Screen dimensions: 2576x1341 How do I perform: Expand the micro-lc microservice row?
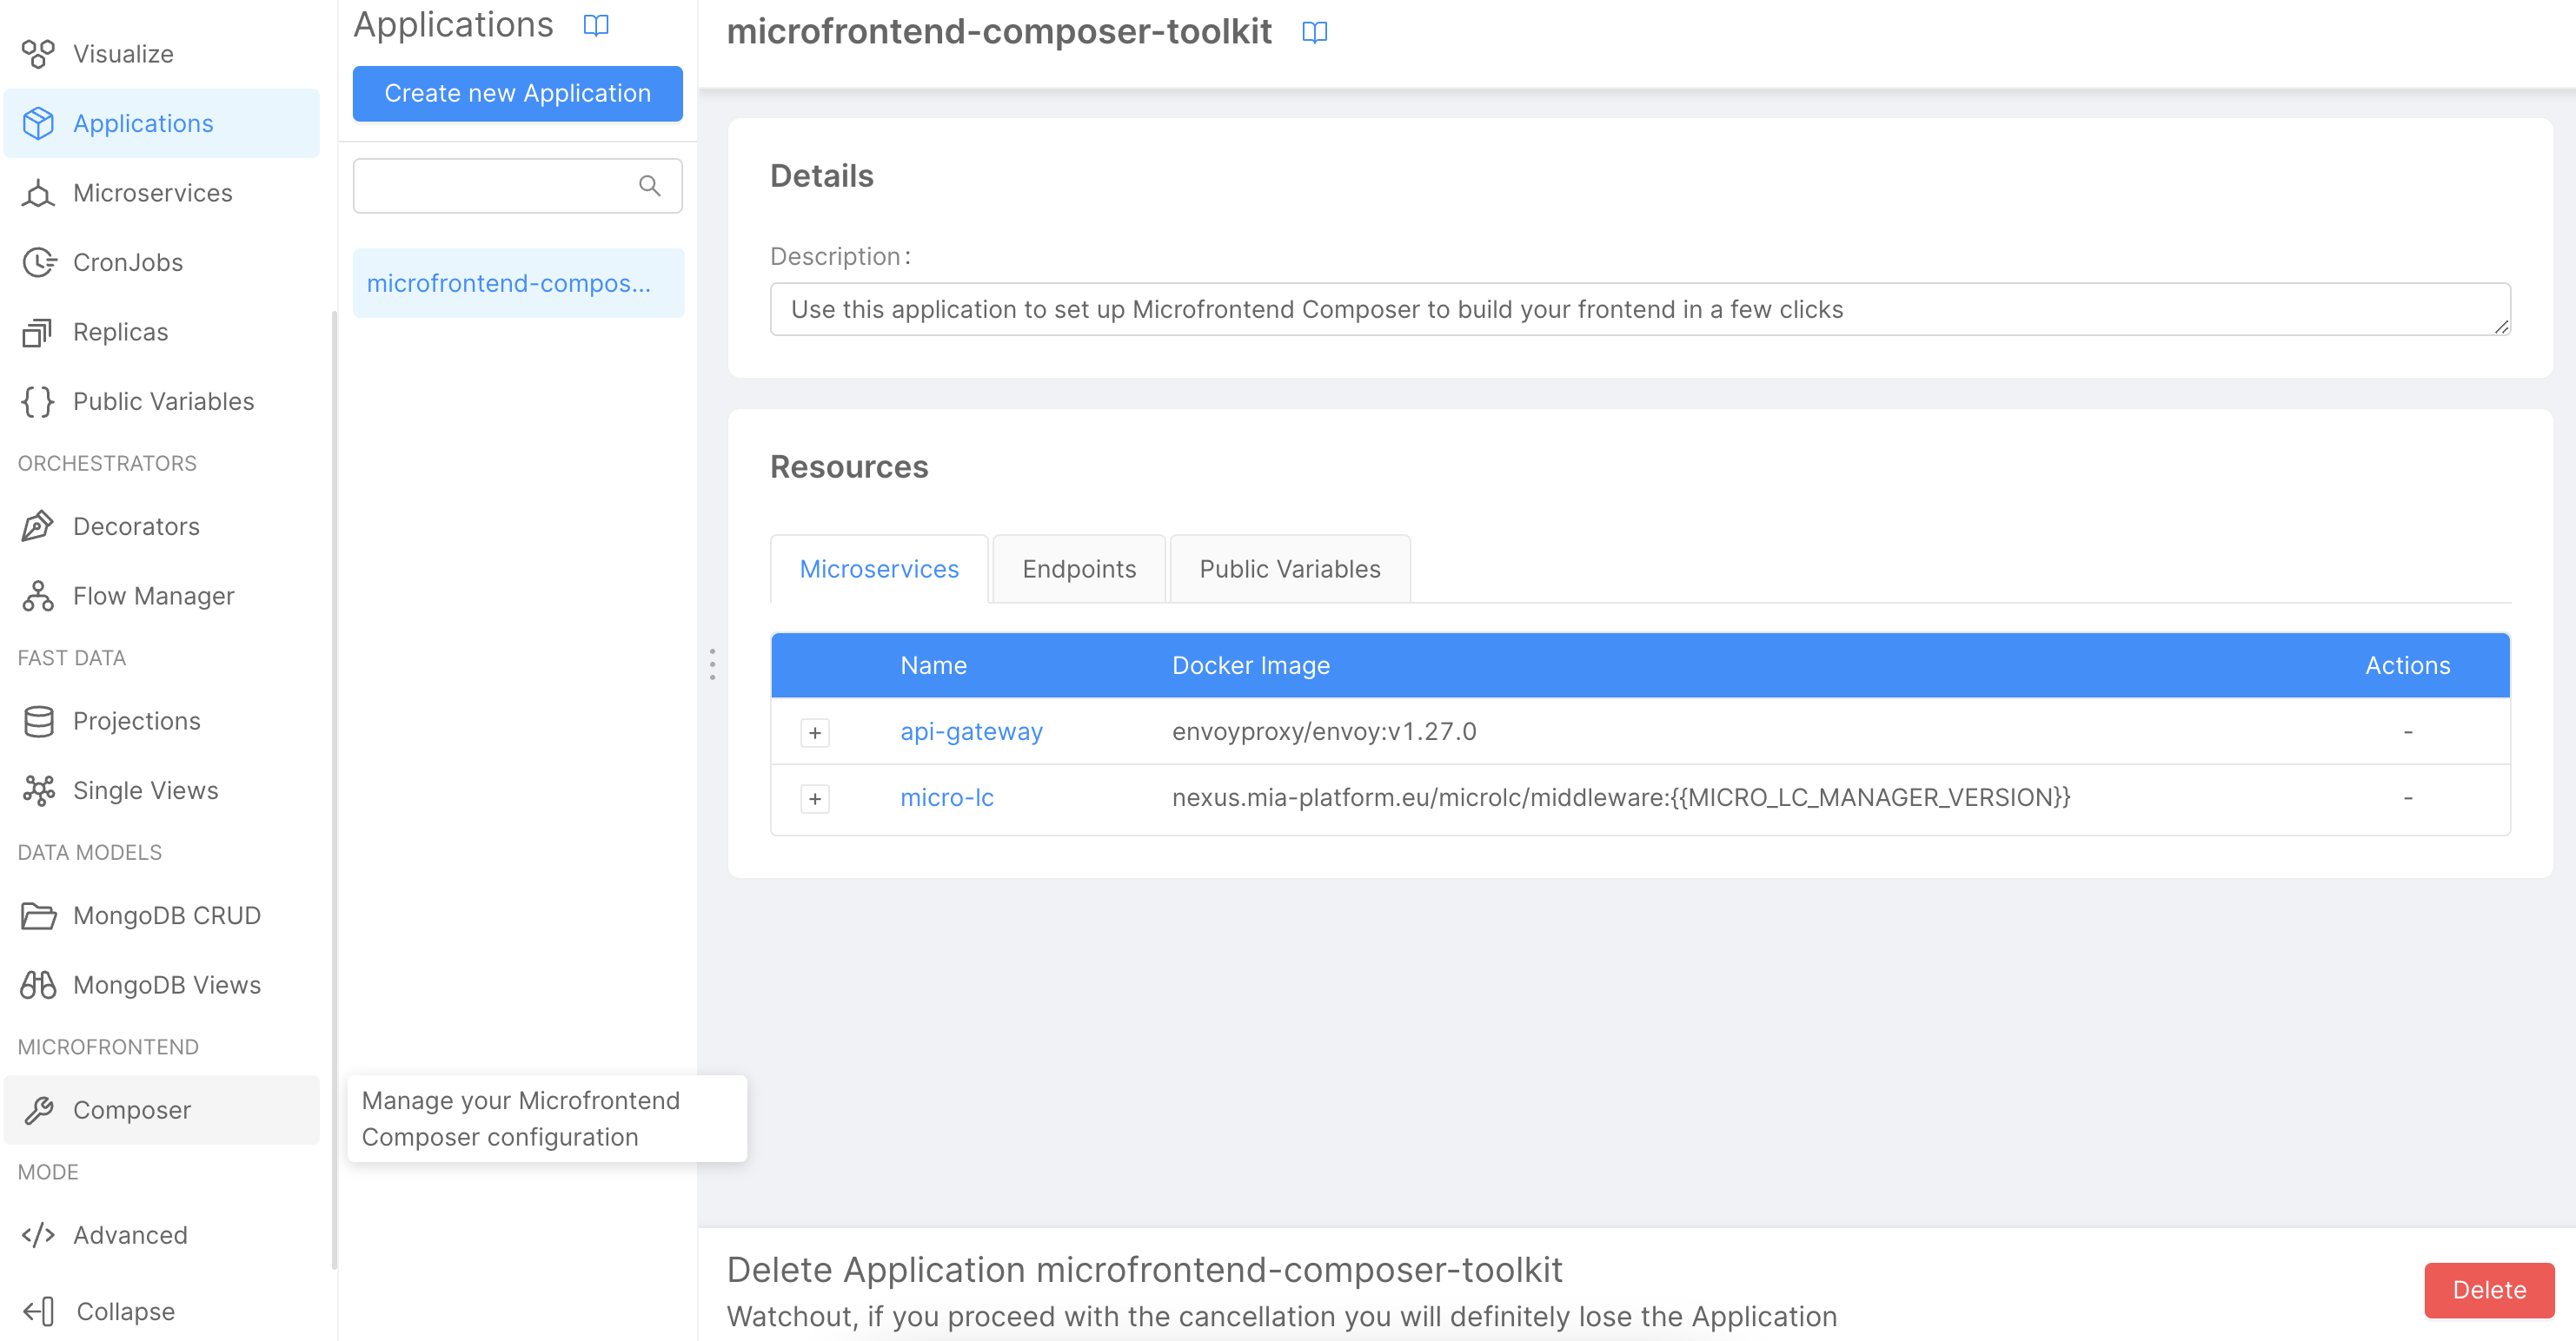pos(815,797)
